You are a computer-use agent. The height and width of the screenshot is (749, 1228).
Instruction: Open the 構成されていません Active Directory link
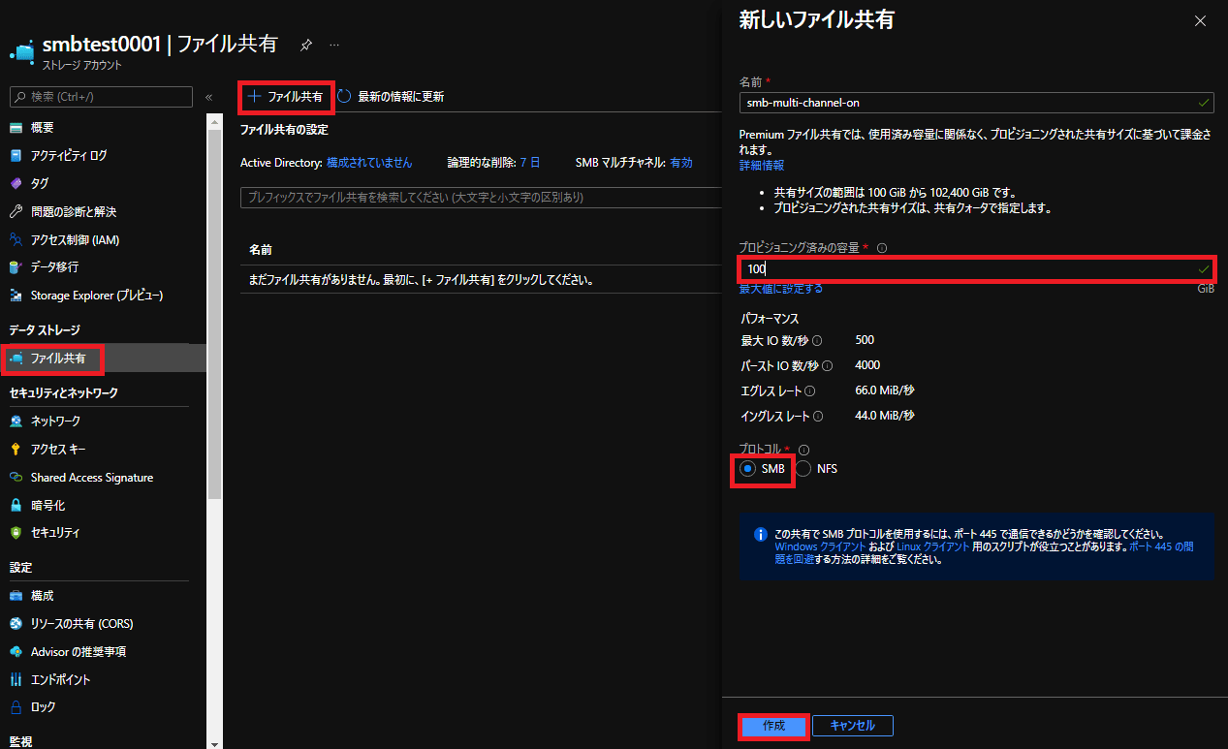(x=369, y=163)
